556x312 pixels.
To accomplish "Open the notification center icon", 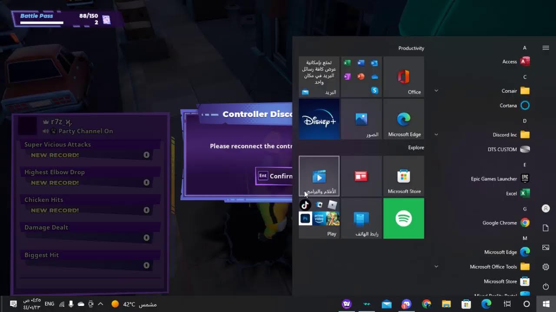I will (13, 304).
